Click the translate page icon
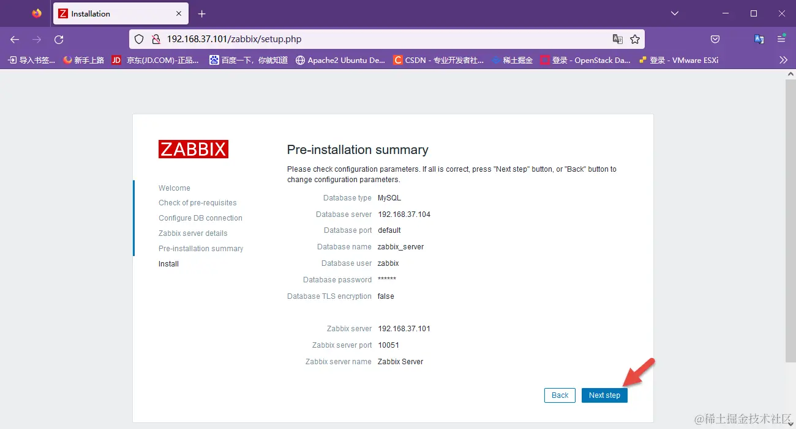 pyautogui.click(x=618, y=39)
